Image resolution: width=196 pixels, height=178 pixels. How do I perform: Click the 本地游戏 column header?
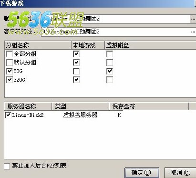[x=88, y=45]
